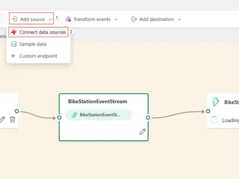Viewport: 239px width, 179px height.
Task: Click the destination node lightning icon
Action: click(216, 102)
